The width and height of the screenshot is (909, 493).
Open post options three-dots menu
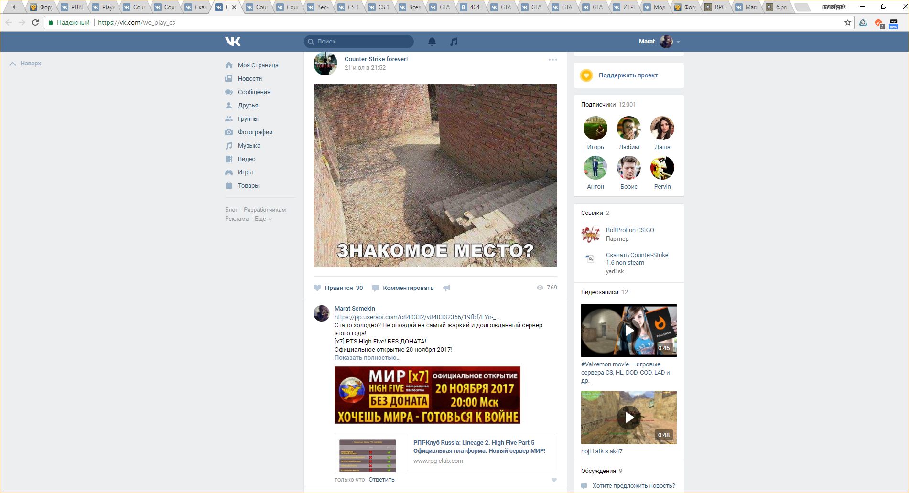tap(553, 60)
